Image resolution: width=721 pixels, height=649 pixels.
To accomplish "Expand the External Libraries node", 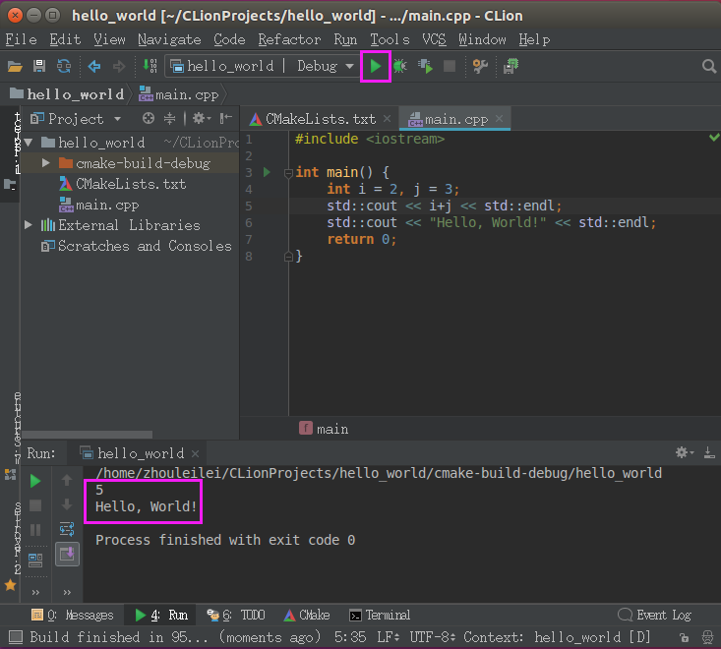I will 28,225.
